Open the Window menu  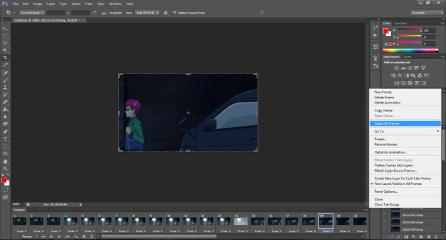click(115, 4)
